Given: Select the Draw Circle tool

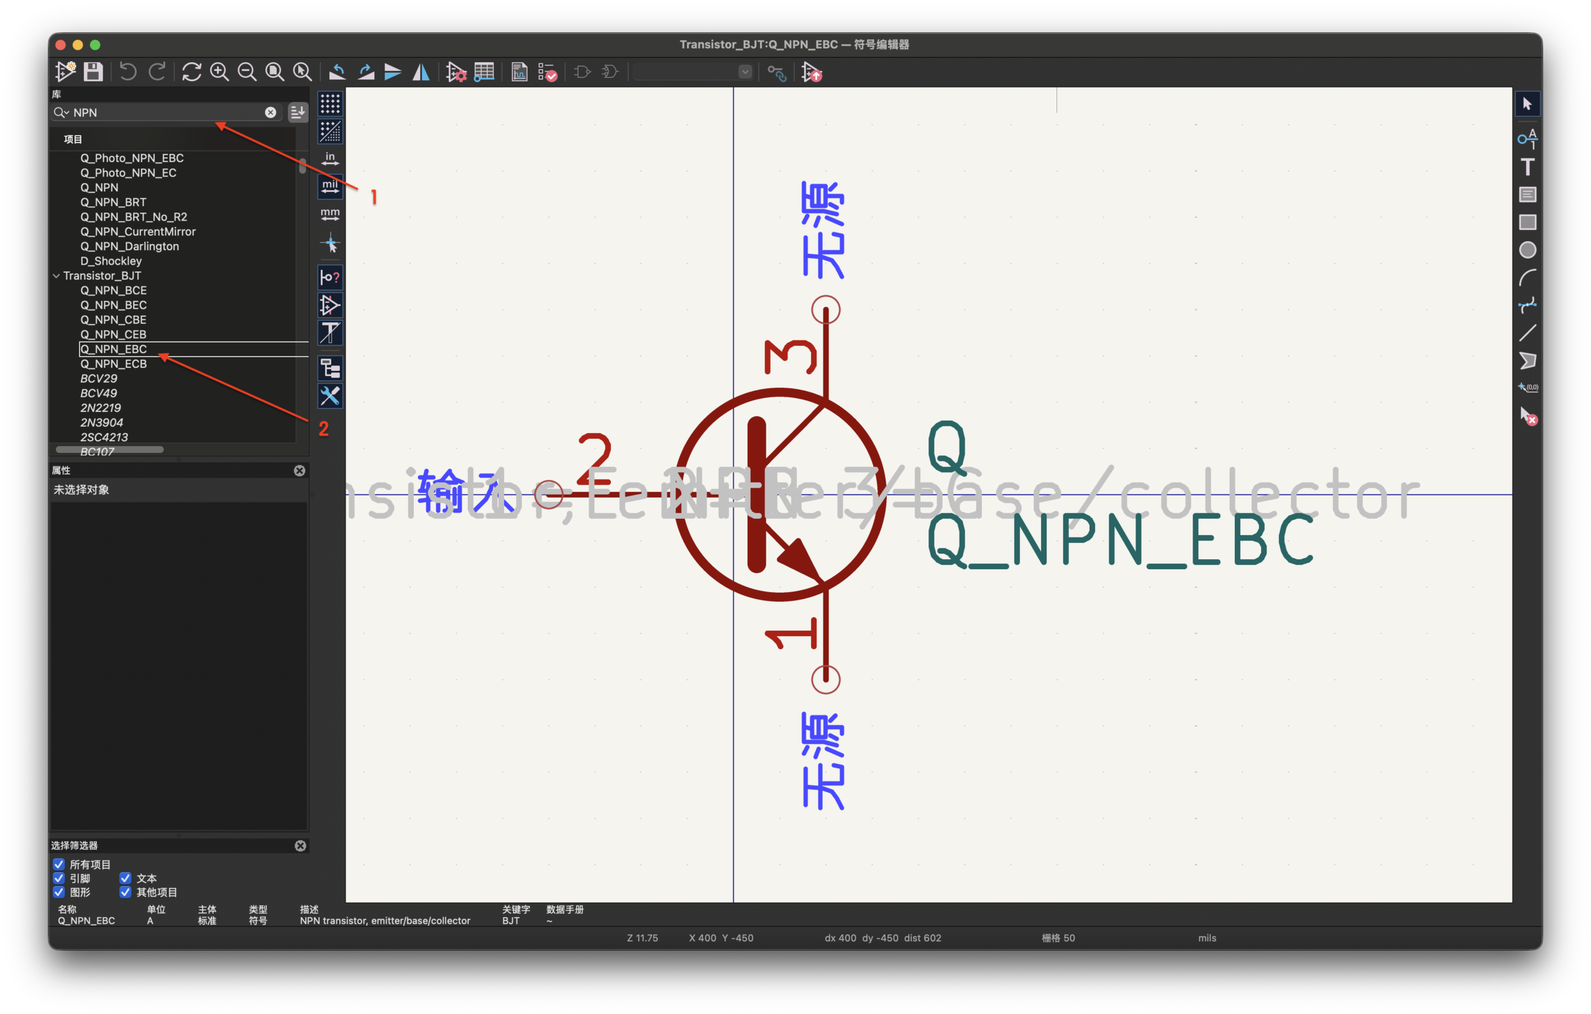Looking at the screenshot, I should pos(1527,250).
